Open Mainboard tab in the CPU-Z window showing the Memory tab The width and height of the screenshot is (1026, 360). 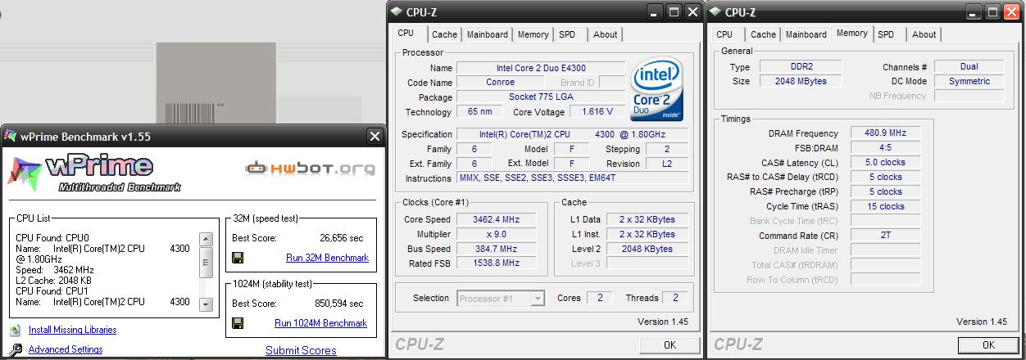pos(806,34)
